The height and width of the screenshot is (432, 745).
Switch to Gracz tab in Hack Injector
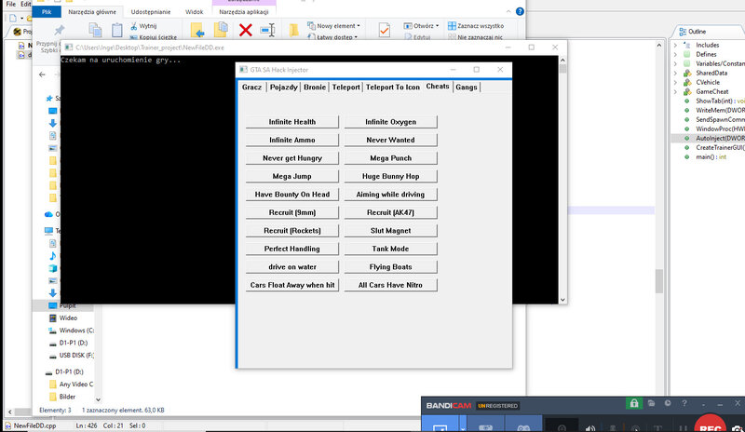coord(251,87)
